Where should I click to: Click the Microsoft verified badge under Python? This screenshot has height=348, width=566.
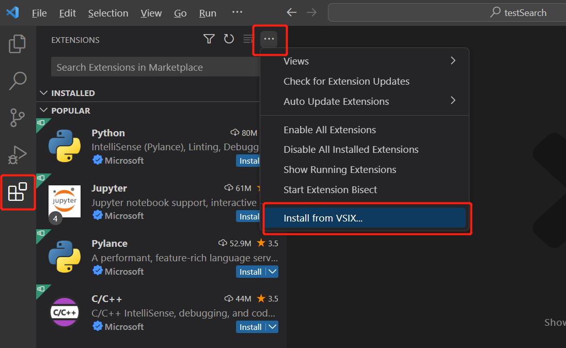click(98, 160)
